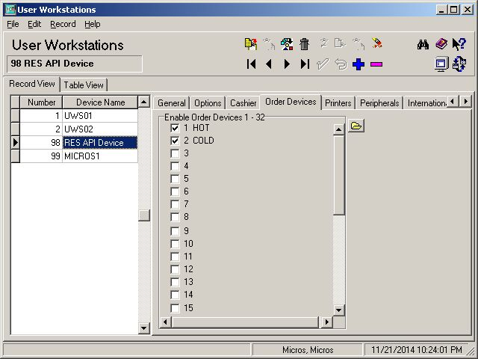Tick order device 6 checkbox
Image resolution: width=478 pixels, height=359 pixels.
tap(175, 191)
